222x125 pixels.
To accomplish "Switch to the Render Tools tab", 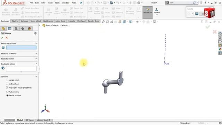I will pos(93,21).
